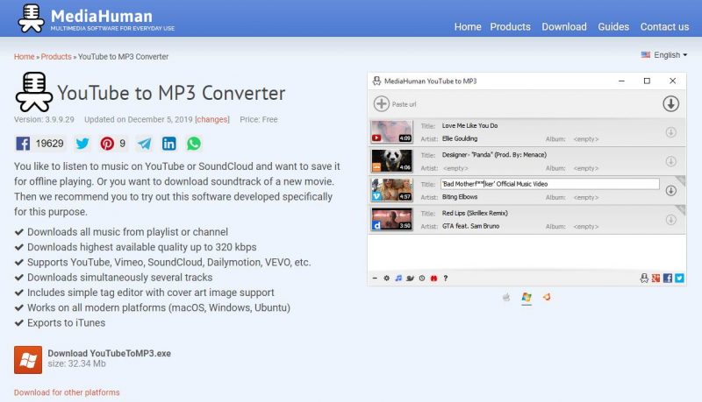The width and height of the screenshot is (702, 402).
Task: Share the page via Telegram
Action: (144, 144)
